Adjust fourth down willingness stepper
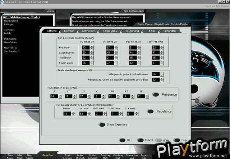 (x=162, y=74)
